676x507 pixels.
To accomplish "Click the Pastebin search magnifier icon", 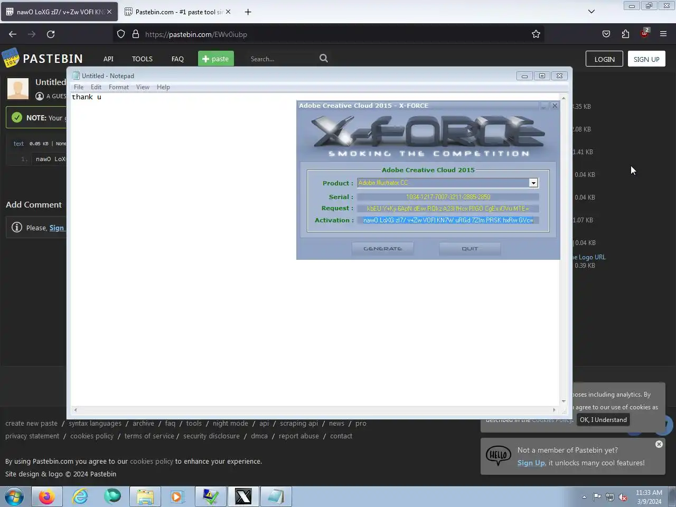I will [324, 59].
